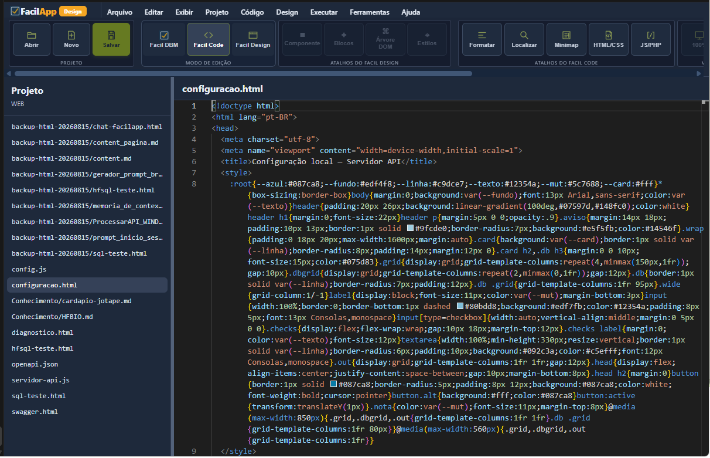Viewport: 710px width, 458px height.
Task: Toggle the Minimap tool
Action: (x=566, y=39)
